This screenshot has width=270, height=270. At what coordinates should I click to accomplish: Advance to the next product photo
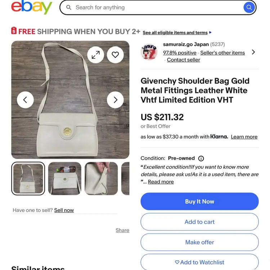[x=115, y=100]
